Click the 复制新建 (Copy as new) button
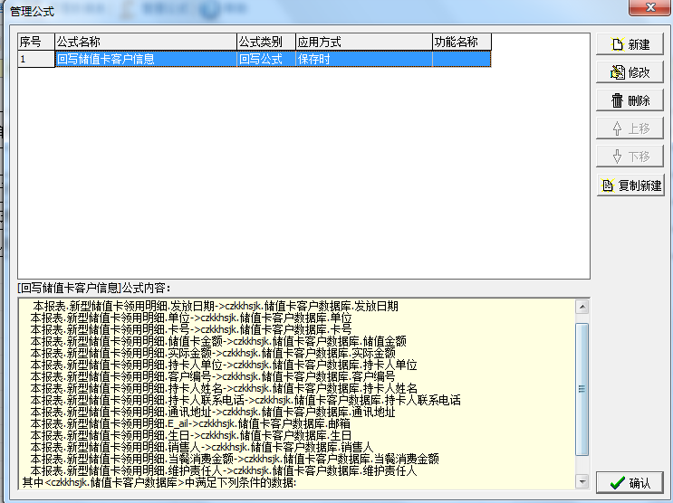673x503 pixels. click(630, 185)
